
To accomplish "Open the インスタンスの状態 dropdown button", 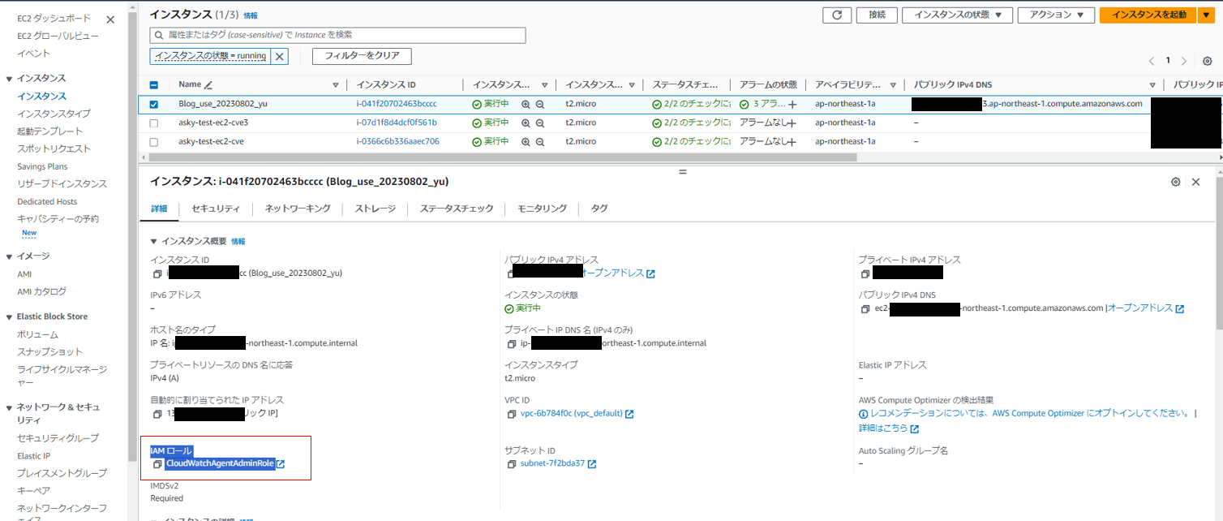I will click(958, 15).
